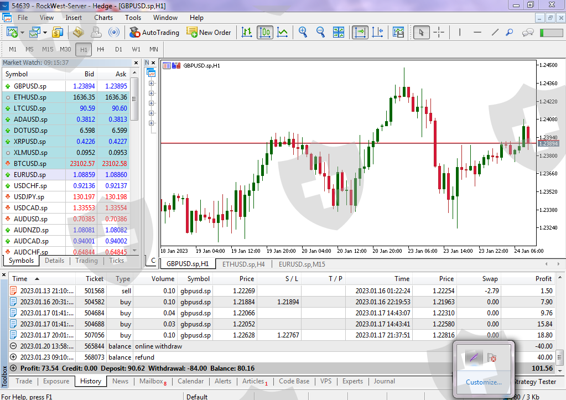Open the new chart dropdown arrow

click(22, 33)
